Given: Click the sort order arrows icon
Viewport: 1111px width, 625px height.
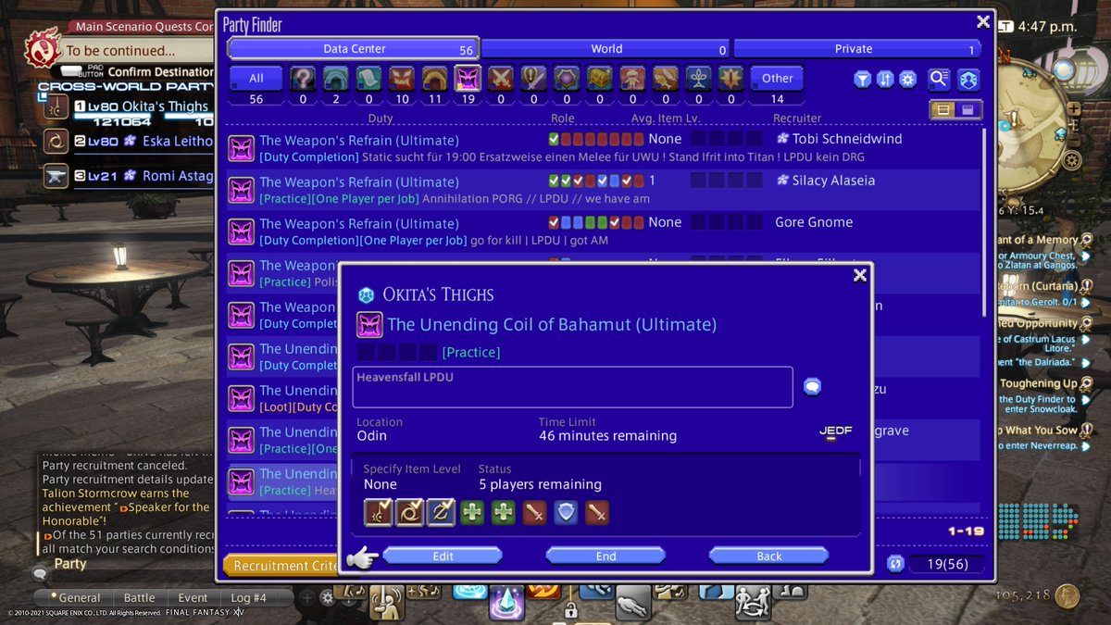Looking at the screenshot, I should [885, 80].
